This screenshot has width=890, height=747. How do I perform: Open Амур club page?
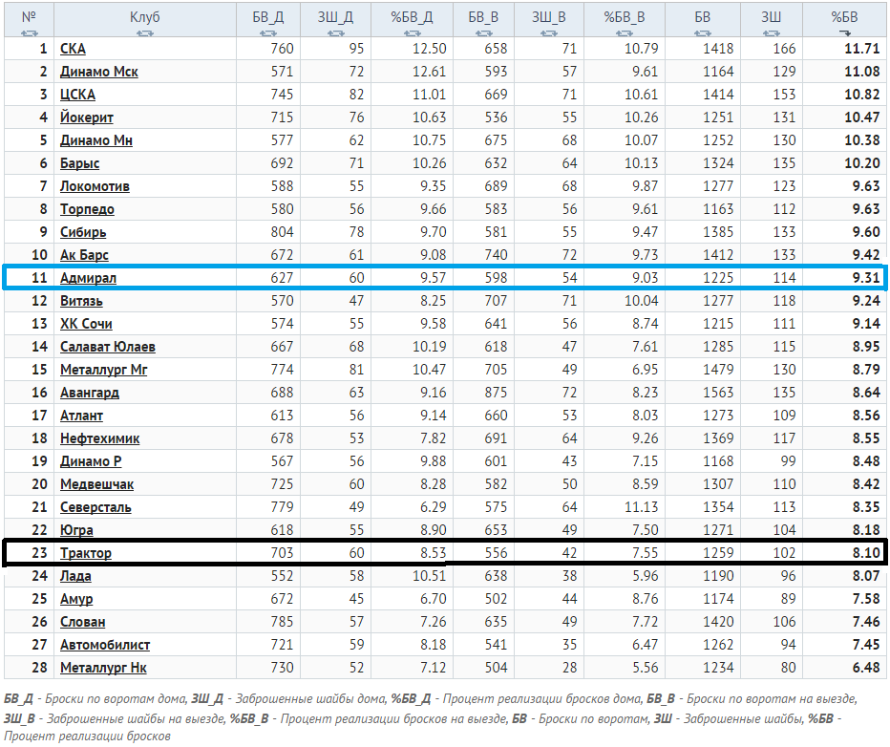pyautogui.click(x=76, y=599)
